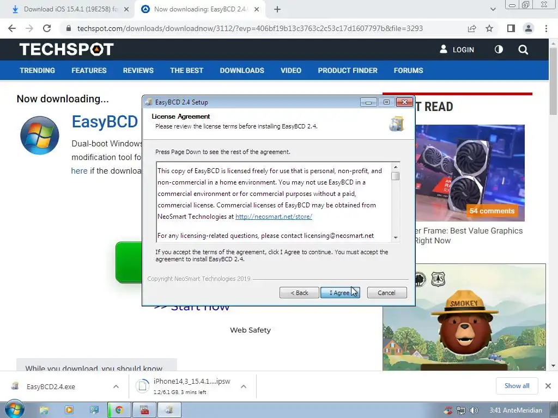This screenshot has height=418, width=558.
Task: Click the LOGIN user link
Action: click(457, 50)
